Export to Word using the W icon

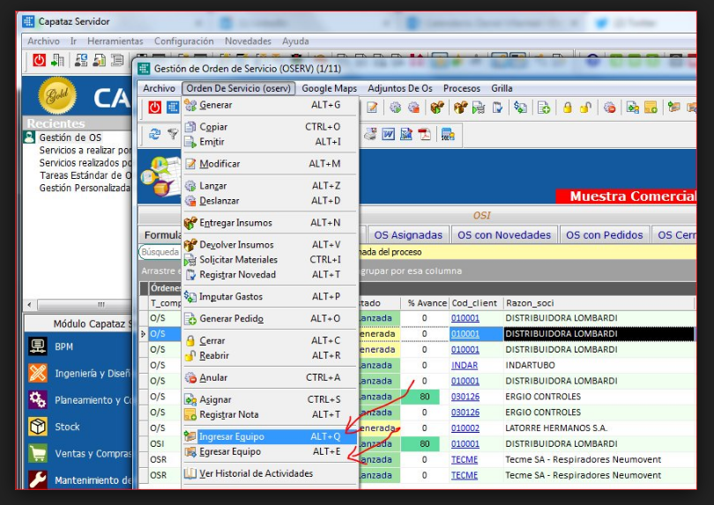coord(389,134)
